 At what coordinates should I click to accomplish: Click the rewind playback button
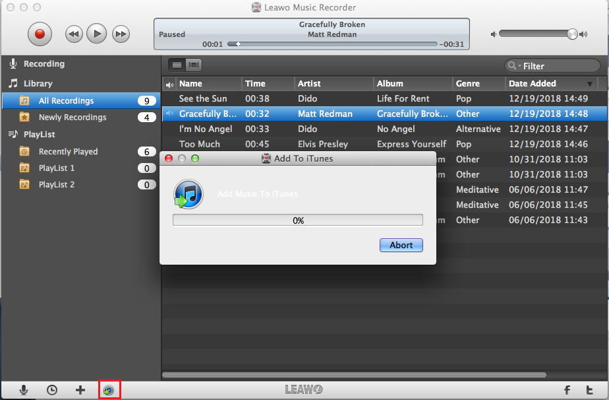[x=74, y=34]
